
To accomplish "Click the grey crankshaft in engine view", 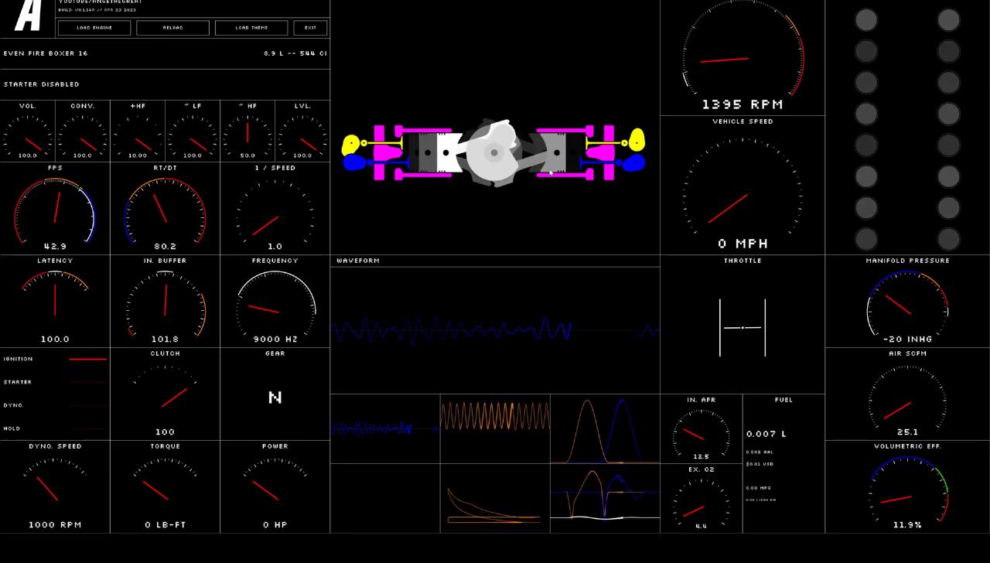I will (495, 152).
